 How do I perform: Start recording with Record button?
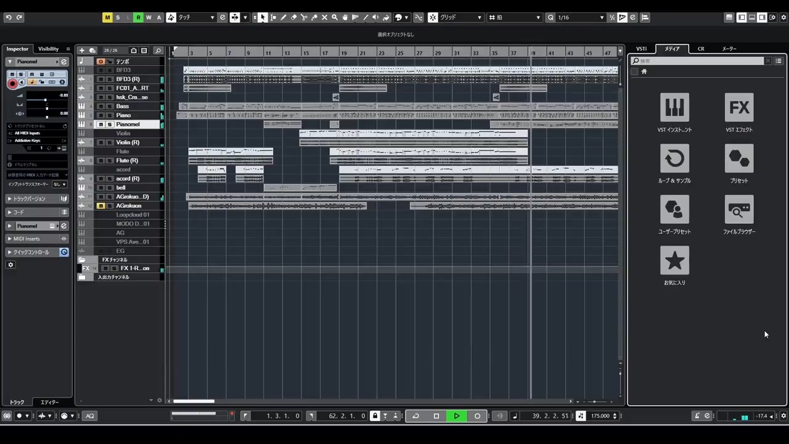[477, 416]
